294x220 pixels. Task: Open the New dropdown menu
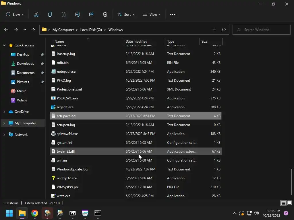[15, 14]
